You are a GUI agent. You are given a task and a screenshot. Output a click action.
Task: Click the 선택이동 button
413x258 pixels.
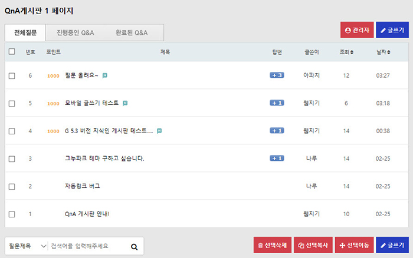point(354,245)
